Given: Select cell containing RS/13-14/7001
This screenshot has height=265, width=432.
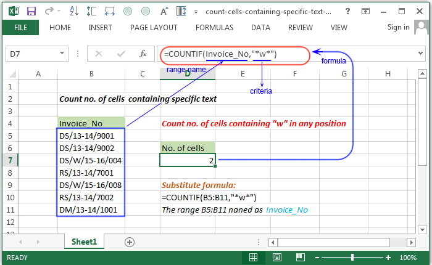Looking at the screenshot, I should 91,173.
